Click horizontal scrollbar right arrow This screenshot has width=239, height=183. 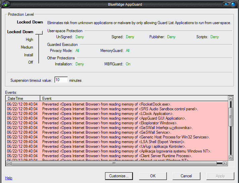225,163
